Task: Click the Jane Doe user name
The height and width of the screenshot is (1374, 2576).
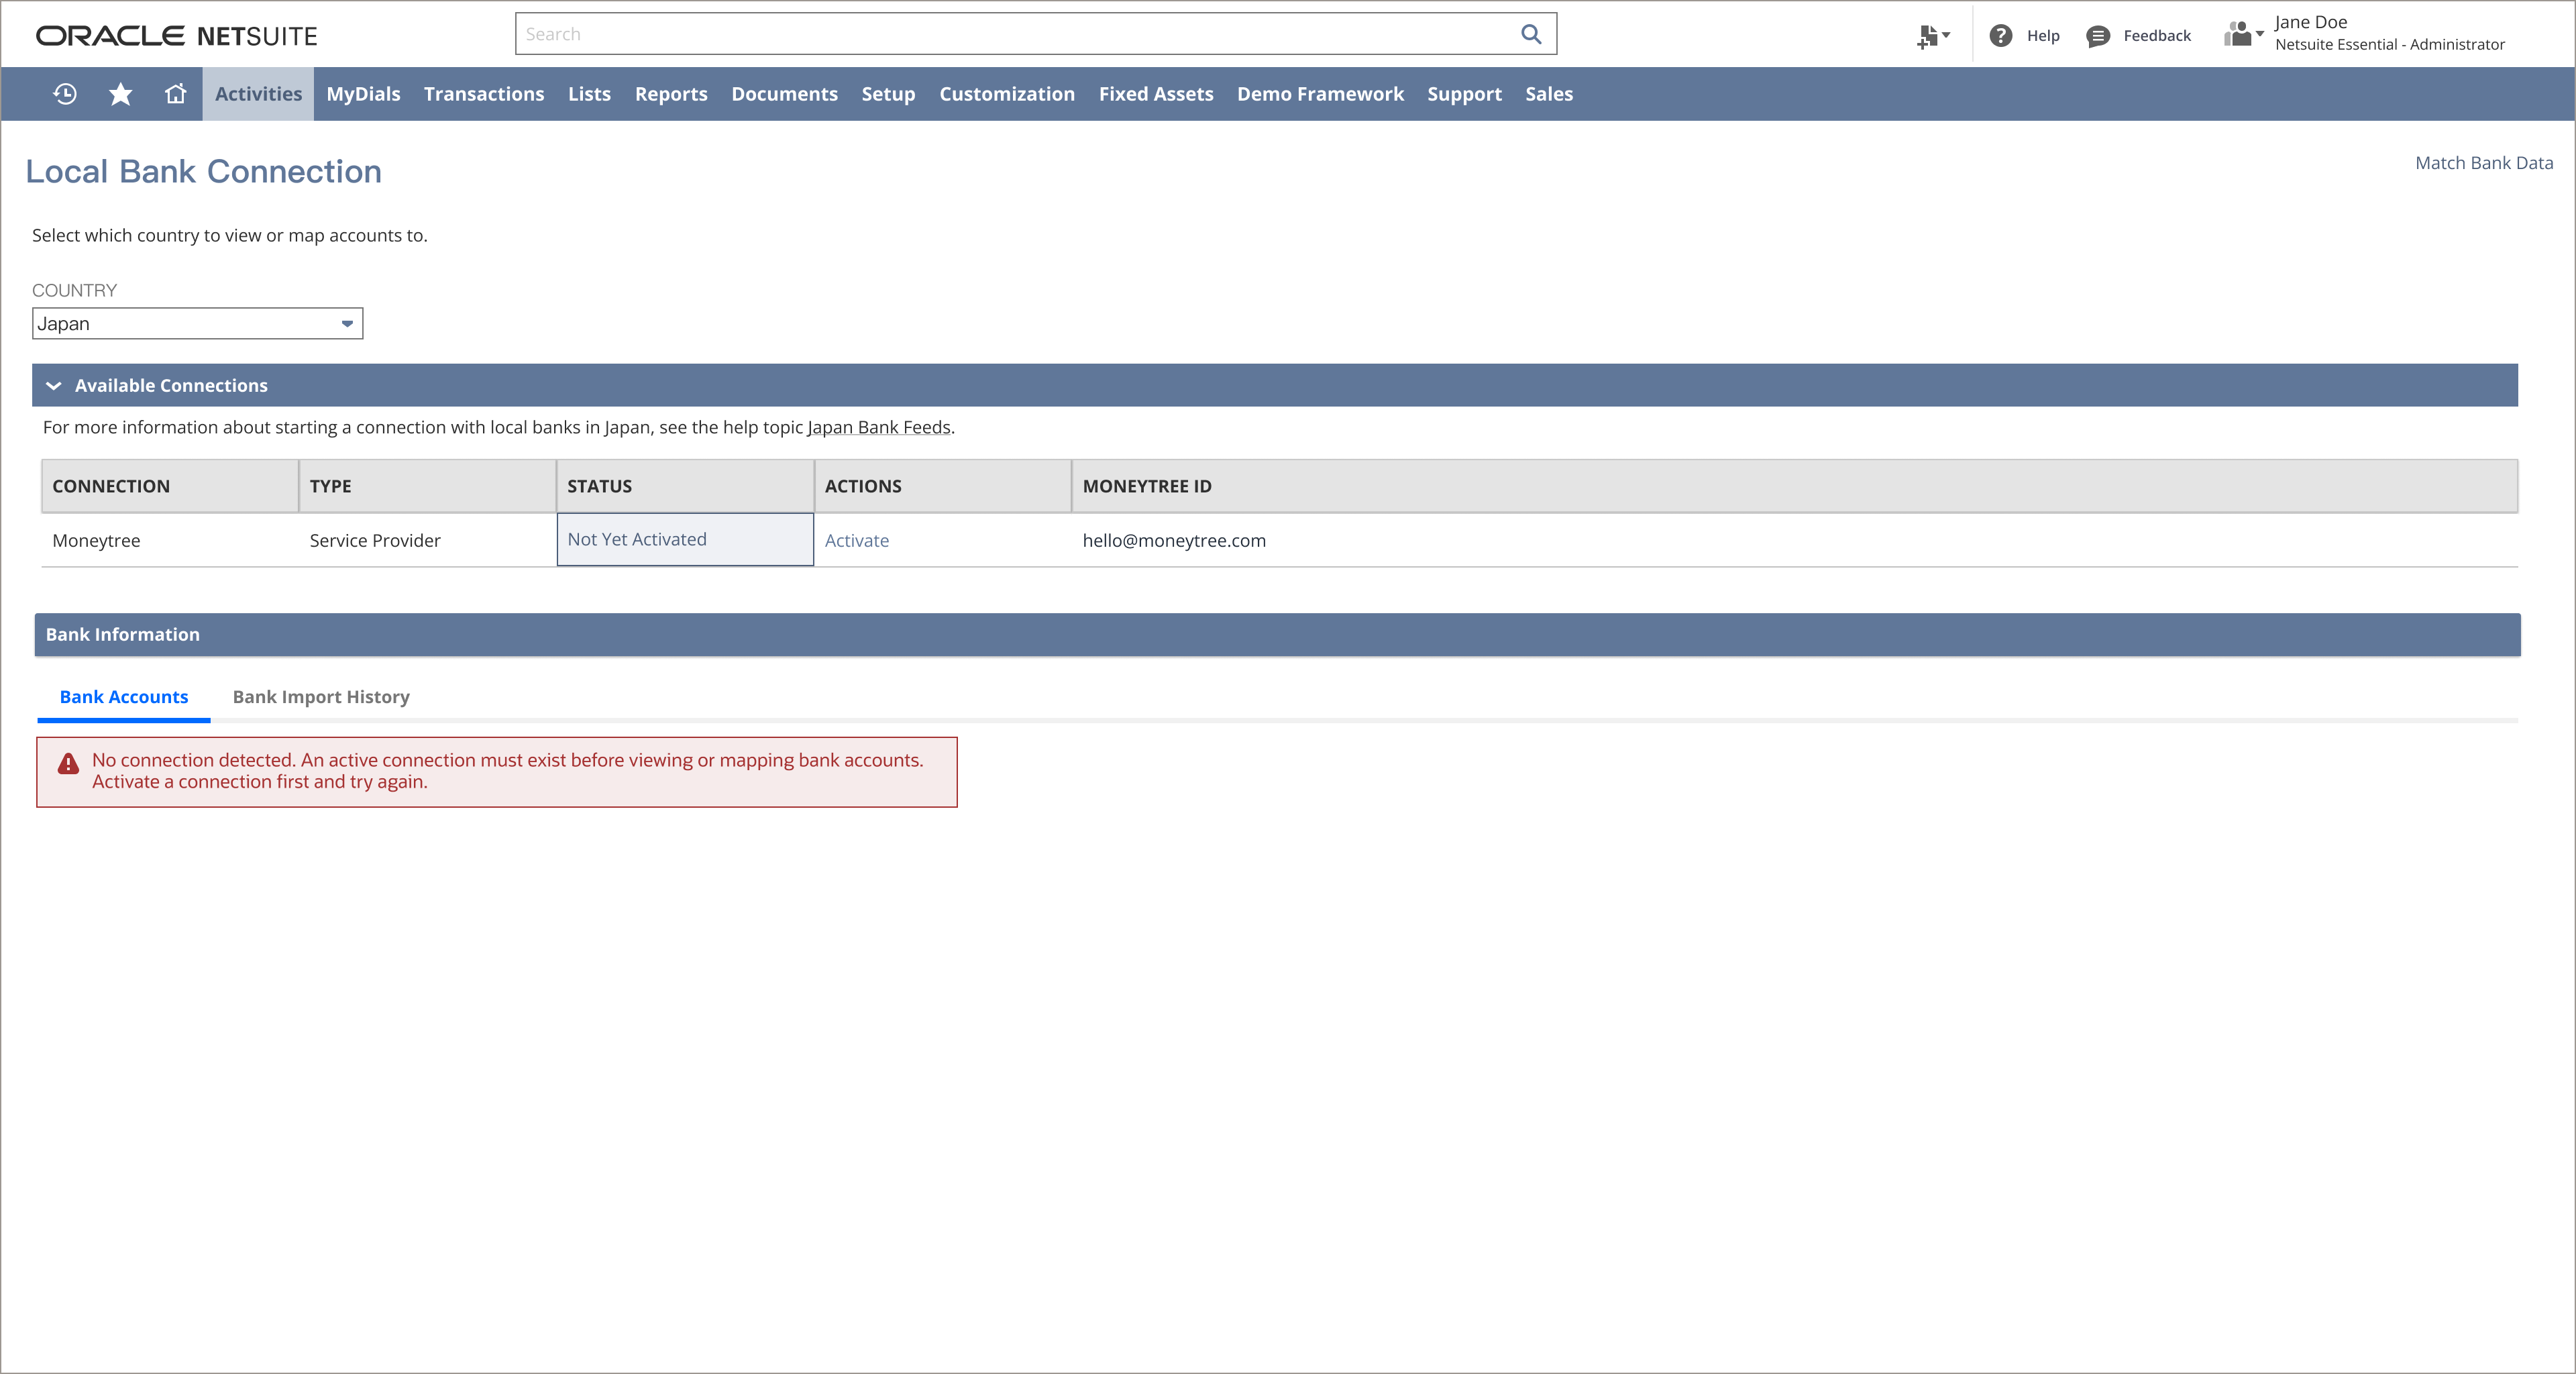Action: coord(2310,22)
